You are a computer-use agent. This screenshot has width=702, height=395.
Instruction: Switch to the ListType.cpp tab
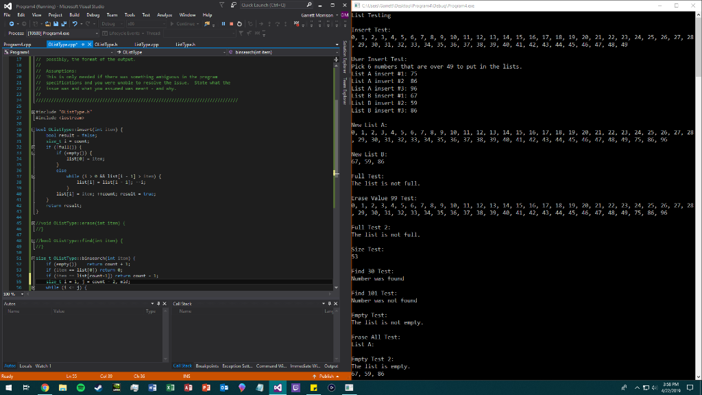(147, 45)
